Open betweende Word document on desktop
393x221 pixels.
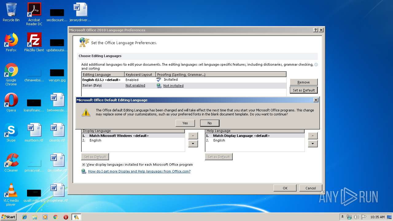tap(57, 103)
